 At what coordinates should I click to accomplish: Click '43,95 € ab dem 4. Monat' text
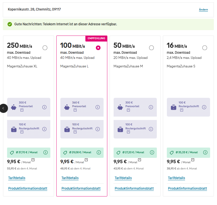(x=128, y=169)
